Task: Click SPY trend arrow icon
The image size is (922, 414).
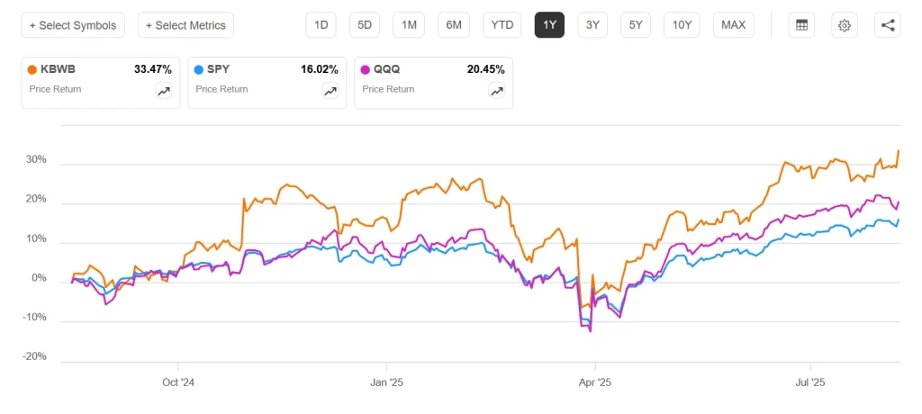Action: [330, 90]
